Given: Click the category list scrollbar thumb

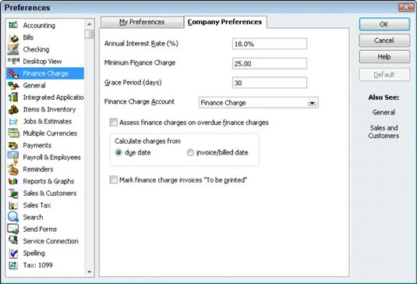Looking at the screenshot, I should (x=90, y=34).
